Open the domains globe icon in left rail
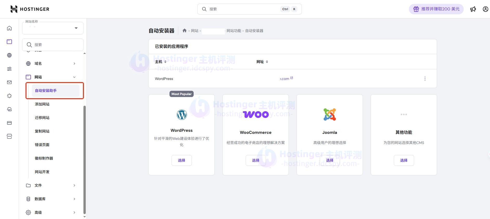Image resolution: width=490 pixels, height=219 pixels. pyautogui.click(x=9, y=55)
